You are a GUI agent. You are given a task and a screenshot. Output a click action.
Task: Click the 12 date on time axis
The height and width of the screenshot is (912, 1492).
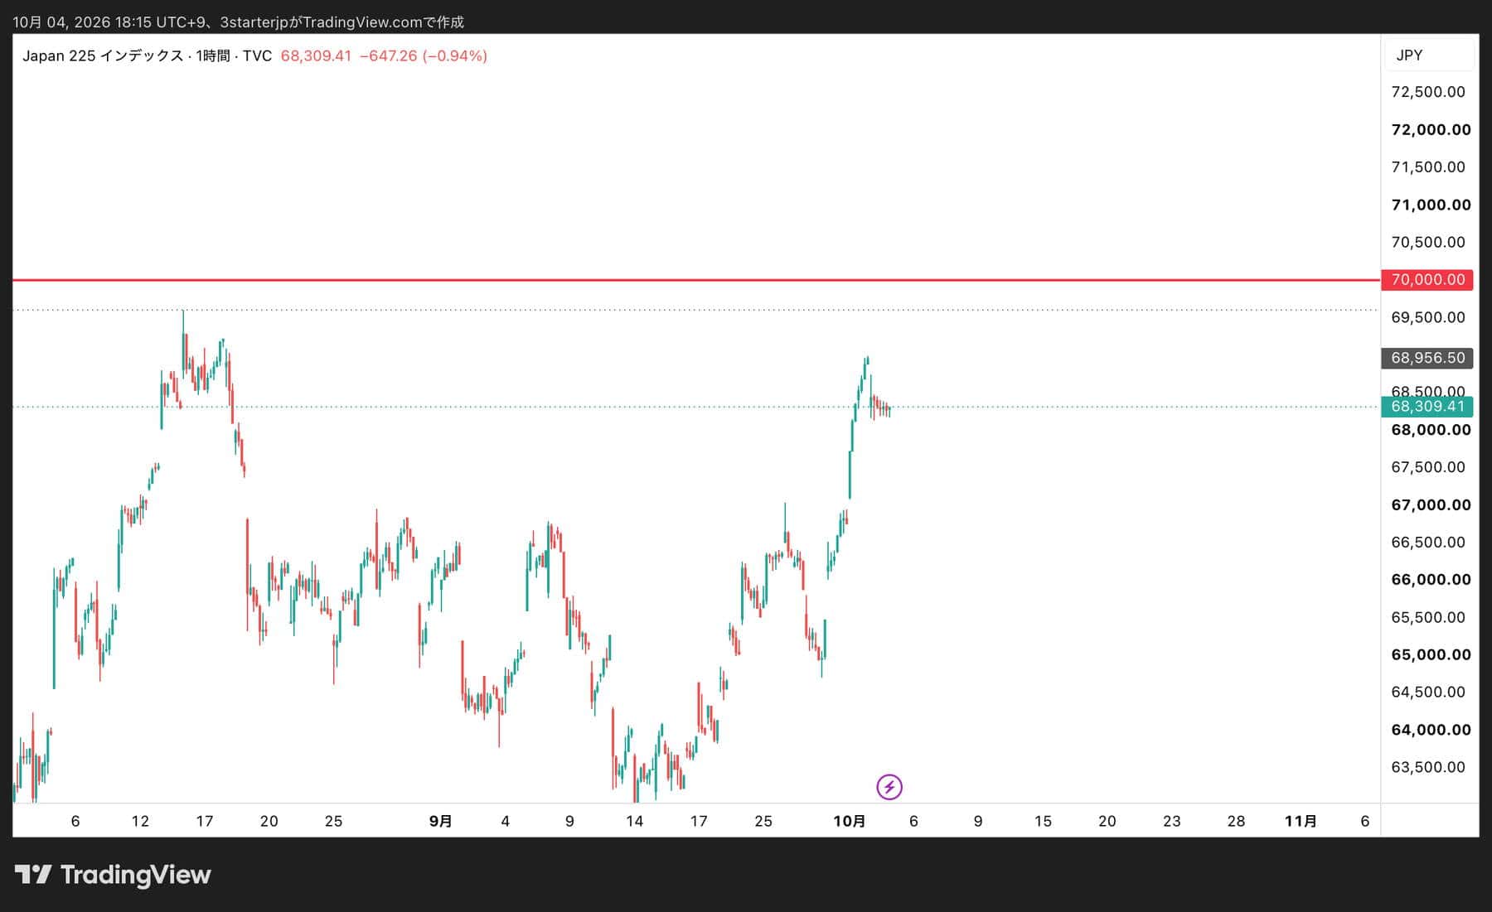coord(140,821)
